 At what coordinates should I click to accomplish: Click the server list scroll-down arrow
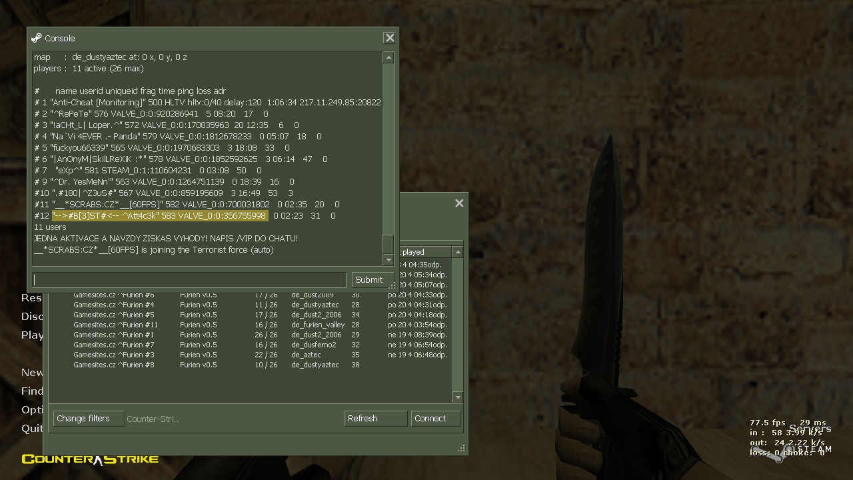click(457, 397)
